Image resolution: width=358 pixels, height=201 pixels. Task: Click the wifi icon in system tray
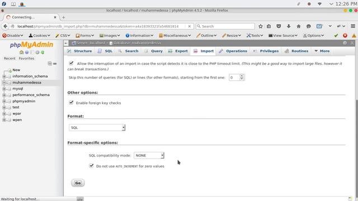(x=319, y=4)
